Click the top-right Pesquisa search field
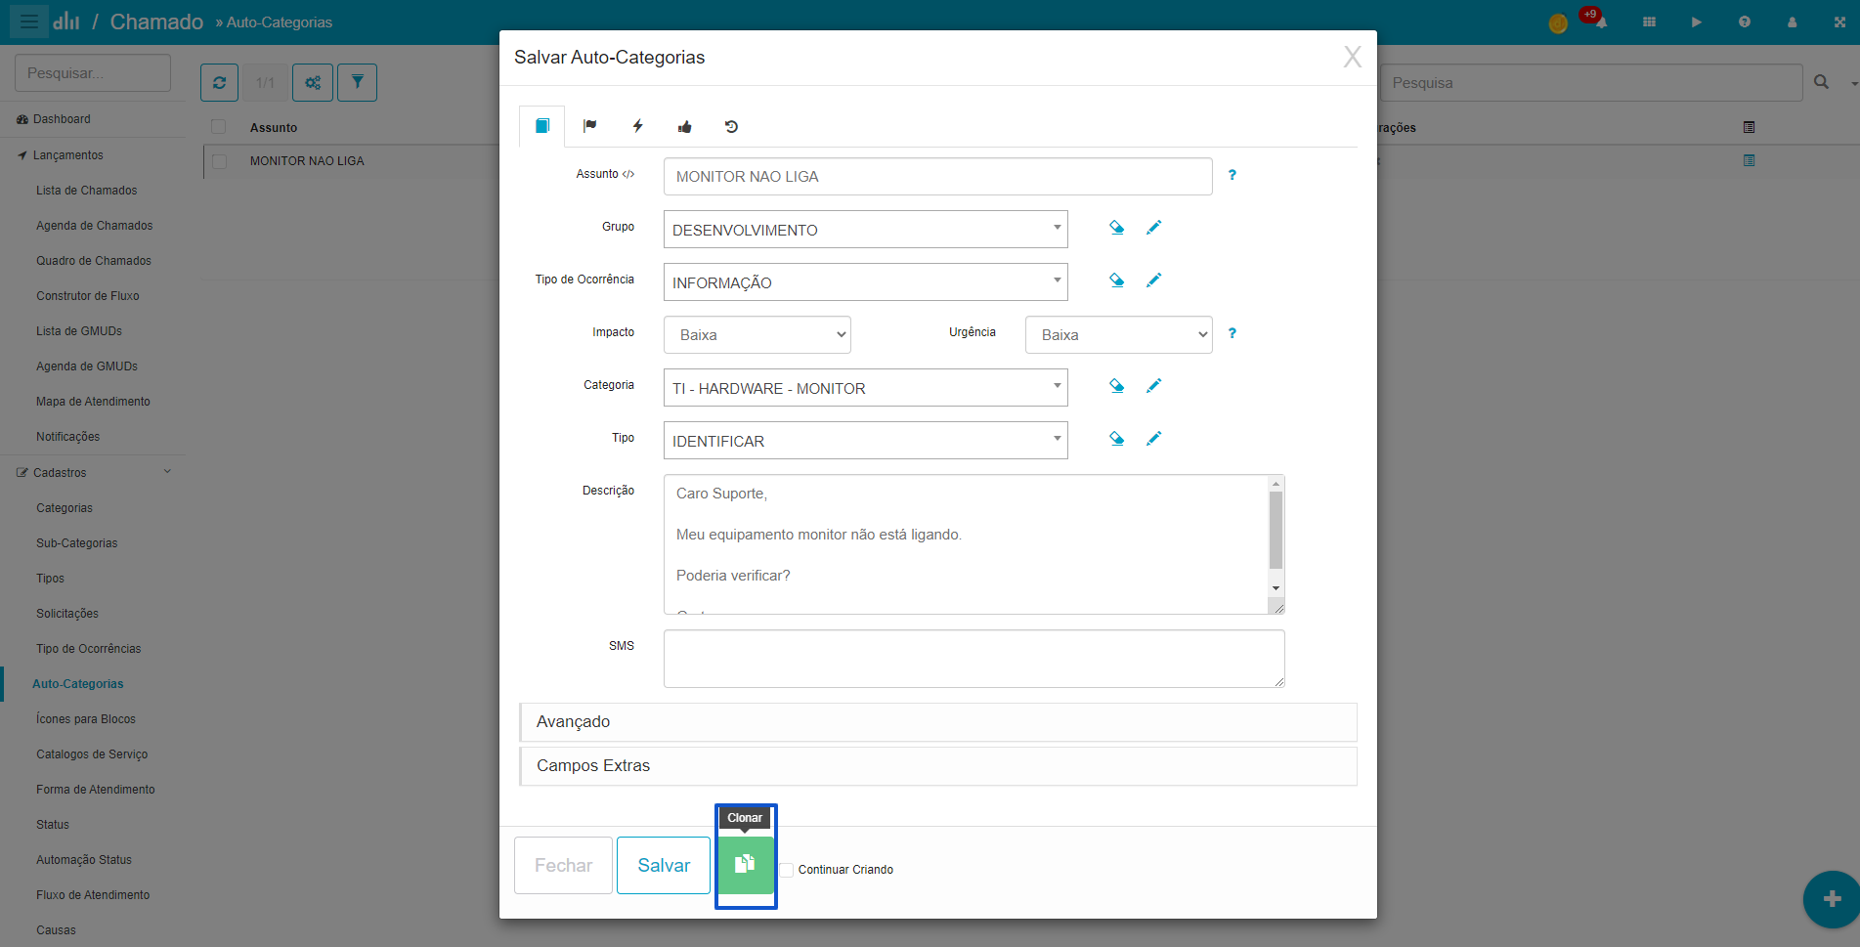Screen dimensions: 1860x947 (1590, 83)
